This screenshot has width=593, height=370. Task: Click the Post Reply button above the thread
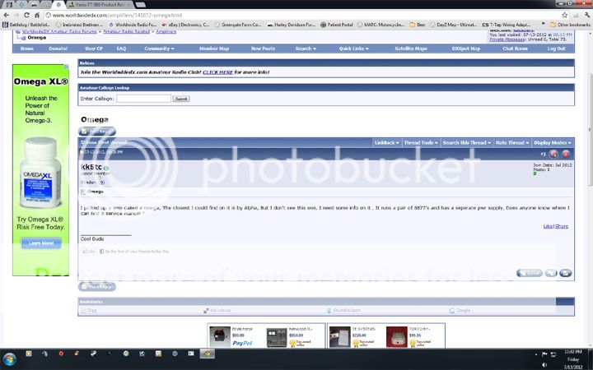(x=97, y=132)
